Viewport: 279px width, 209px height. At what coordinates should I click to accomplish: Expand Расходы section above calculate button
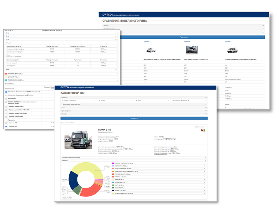[134, 114]
